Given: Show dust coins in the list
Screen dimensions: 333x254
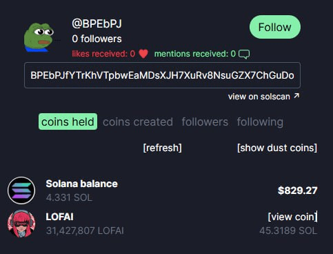Looking at the screenshot, I should 277,148.
